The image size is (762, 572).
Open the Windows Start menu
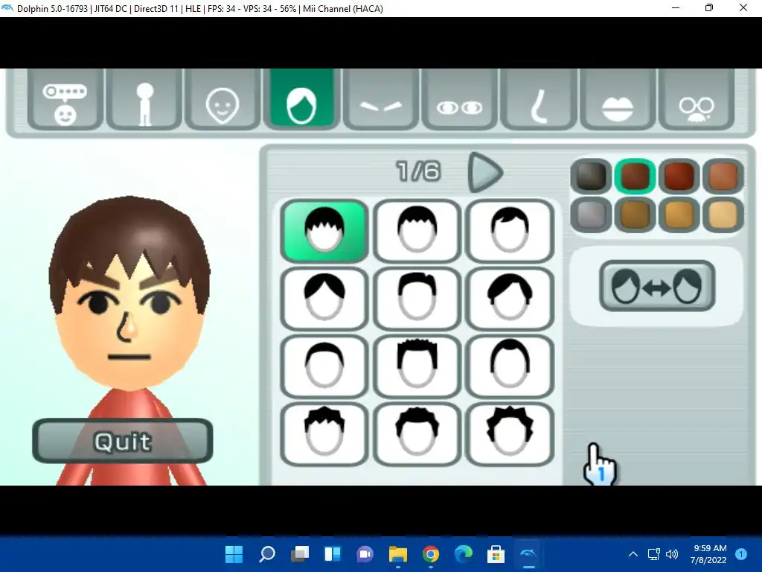click(234, 554)
